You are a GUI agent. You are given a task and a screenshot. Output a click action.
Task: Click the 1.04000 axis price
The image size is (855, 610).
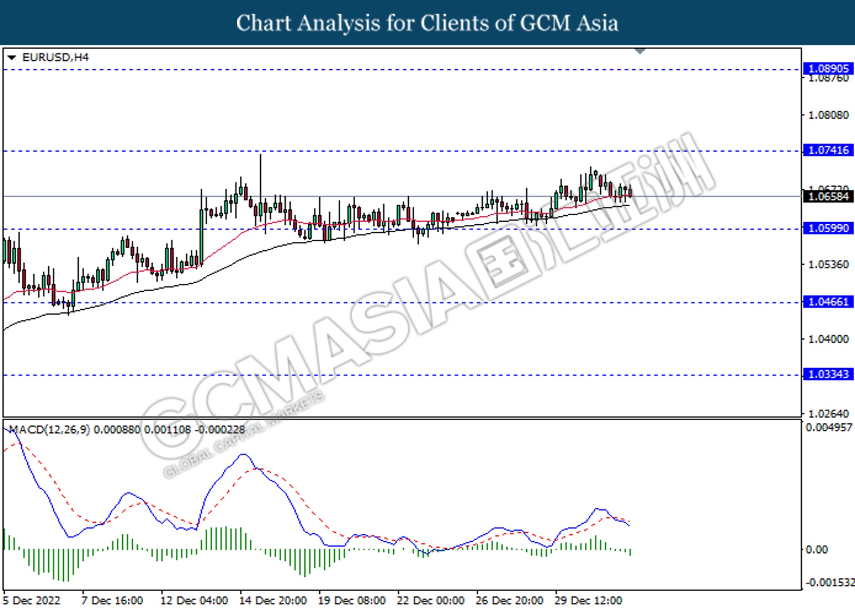828,339
